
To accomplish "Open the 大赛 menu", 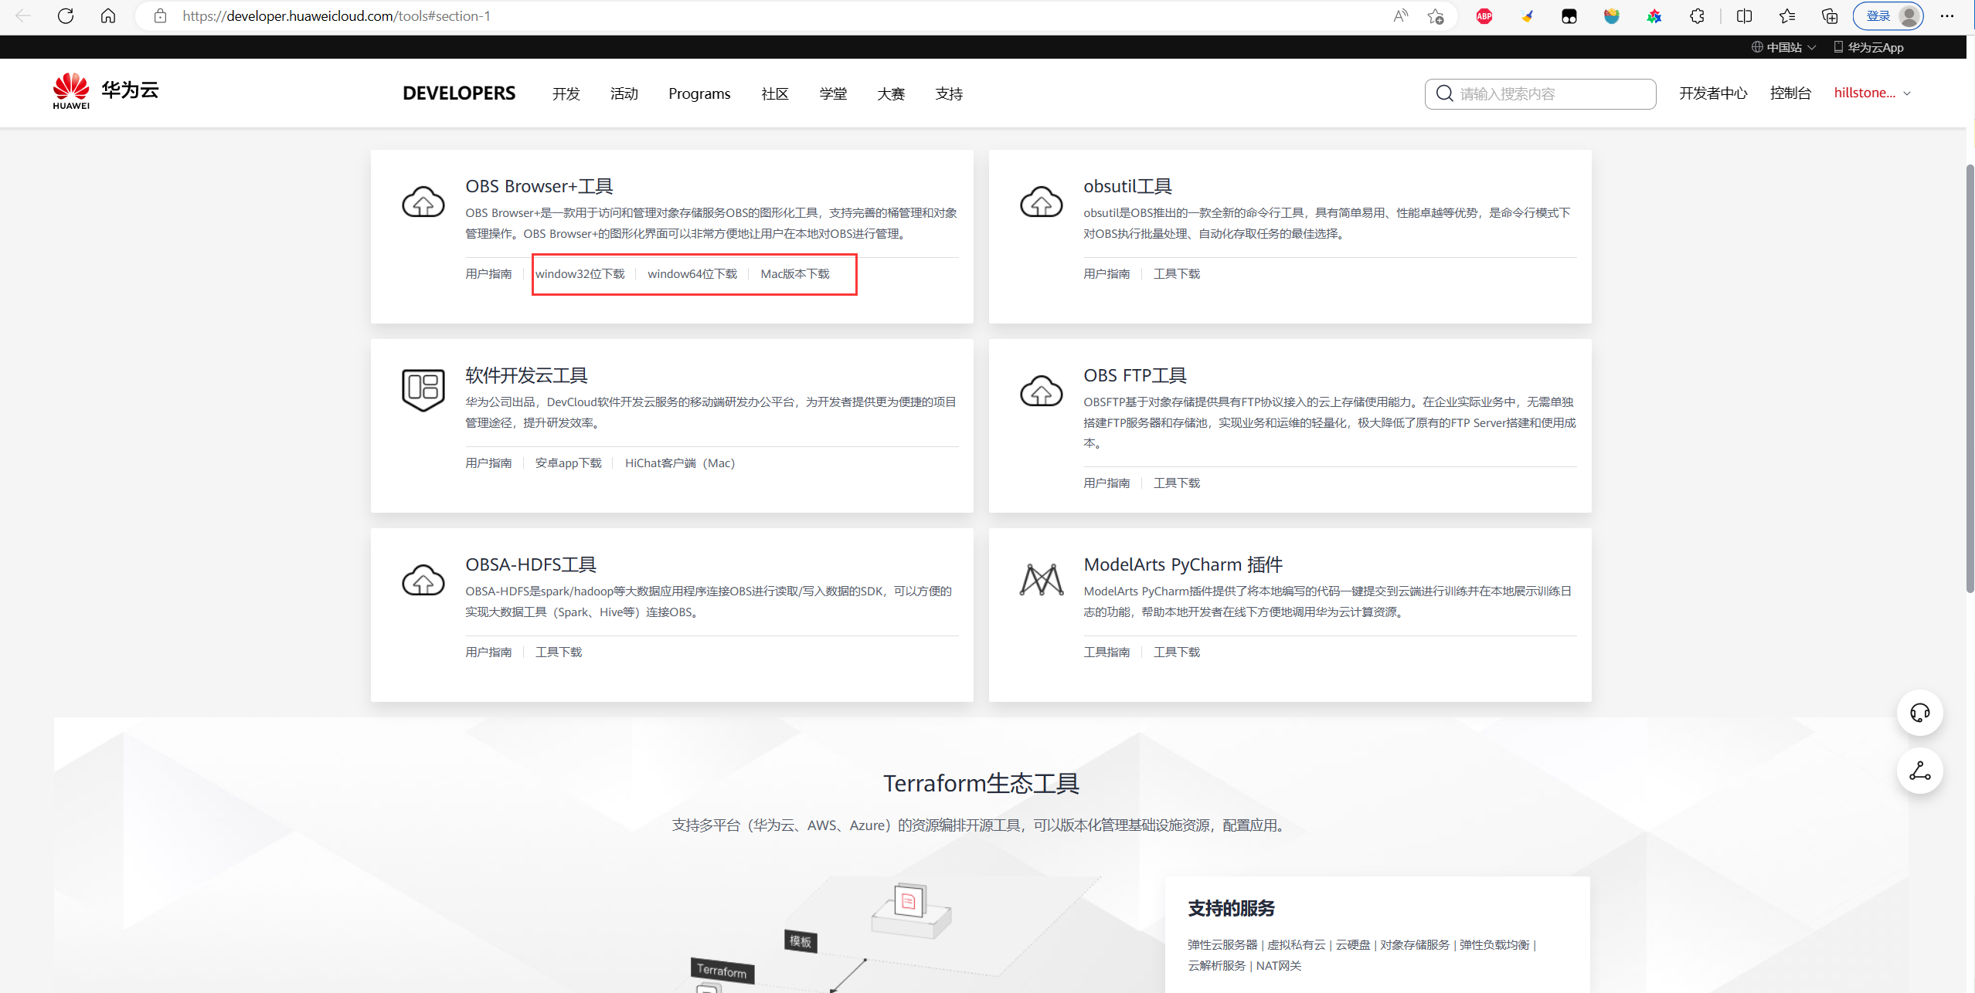I will (x=891, y=93).
